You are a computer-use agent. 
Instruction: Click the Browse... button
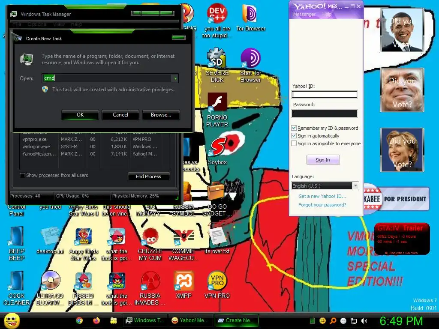[x=161, y=115]
